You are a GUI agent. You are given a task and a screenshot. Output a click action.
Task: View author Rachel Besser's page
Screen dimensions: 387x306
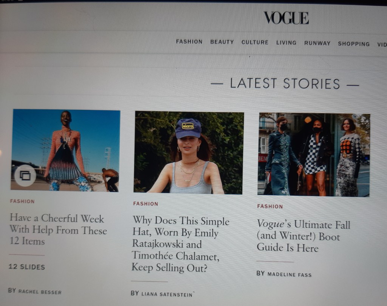tap(40, 292)
